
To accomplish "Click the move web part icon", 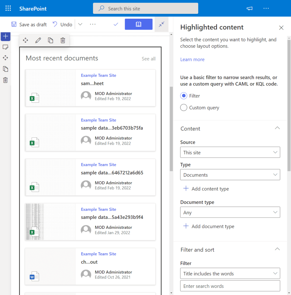I will [26, 40].
